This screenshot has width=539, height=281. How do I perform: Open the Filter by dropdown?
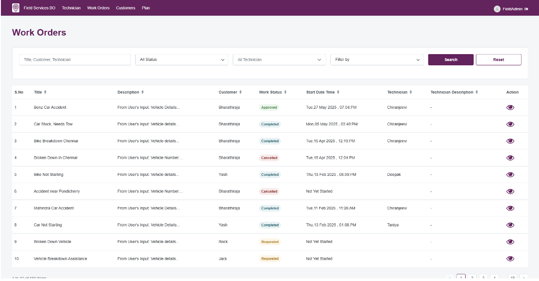point(377,60)
